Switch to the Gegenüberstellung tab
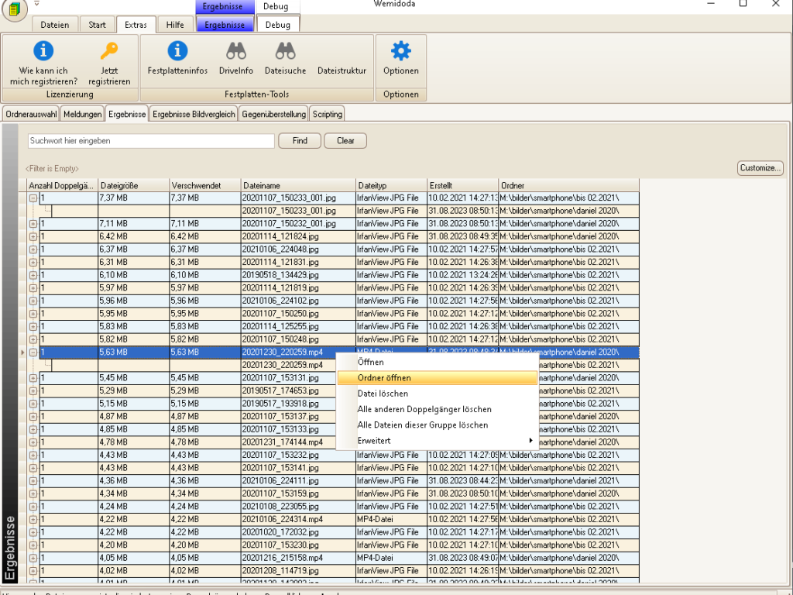Viewport: 793px width, 595px height. (x=273, y=114)
